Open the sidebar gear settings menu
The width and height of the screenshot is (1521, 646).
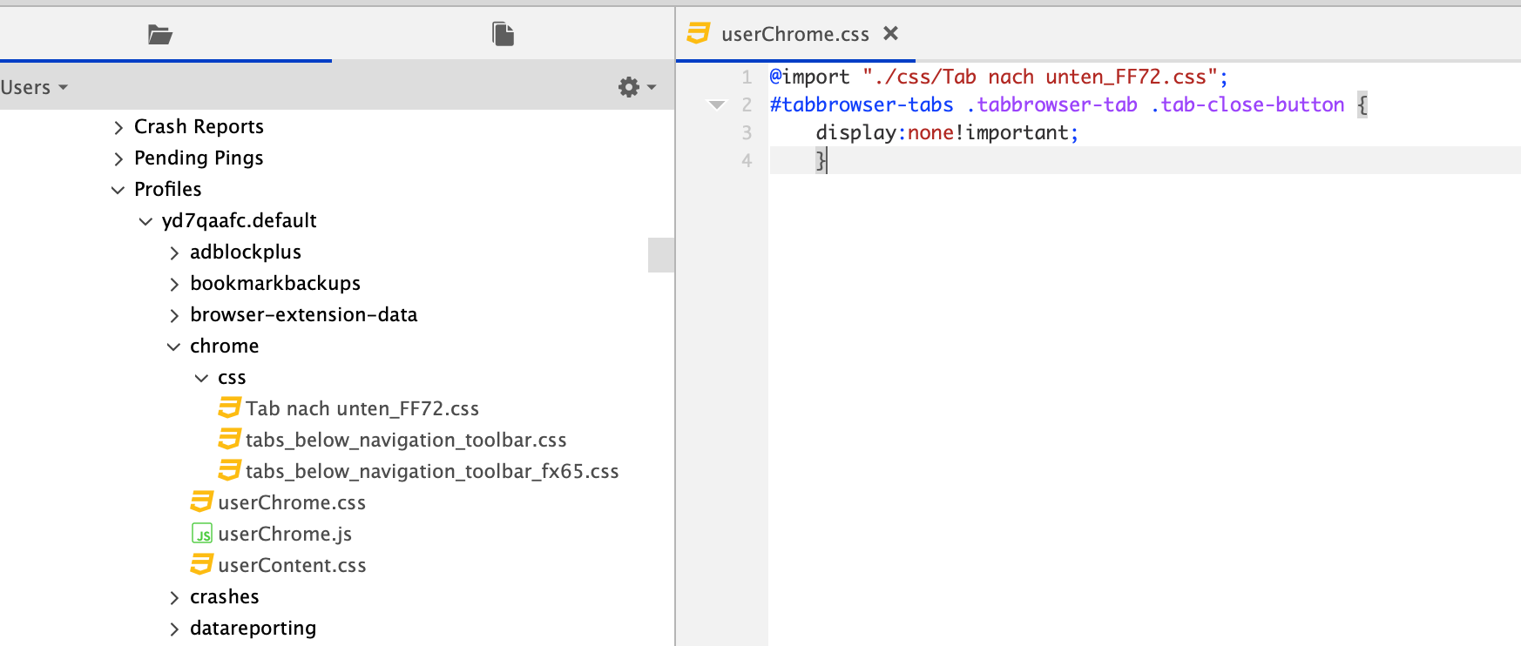(636, 87)
